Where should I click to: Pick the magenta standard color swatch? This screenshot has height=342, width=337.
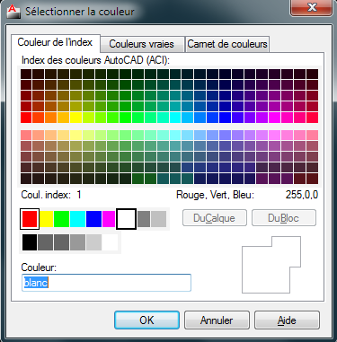(109, 219)
